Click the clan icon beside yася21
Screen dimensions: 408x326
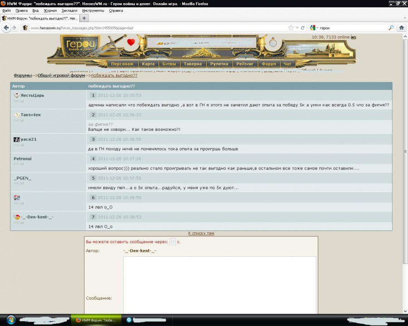pos(17,139)
